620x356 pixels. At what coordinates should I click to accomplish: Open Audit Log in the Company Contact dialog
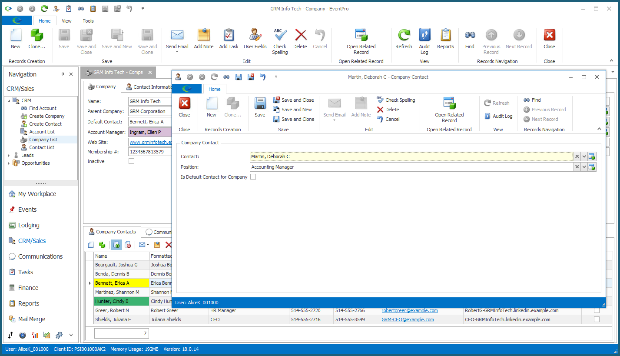(x=498, y=116)
